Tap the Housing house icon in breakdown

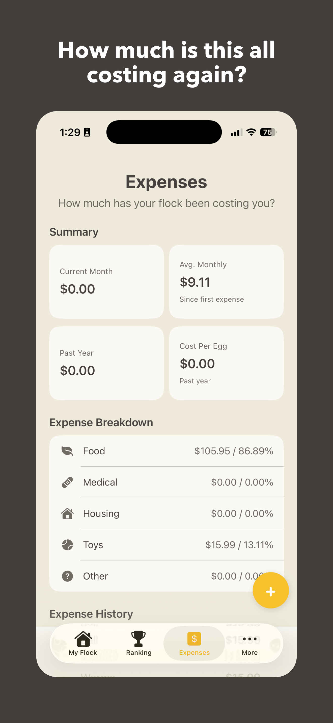coord(67,513)
